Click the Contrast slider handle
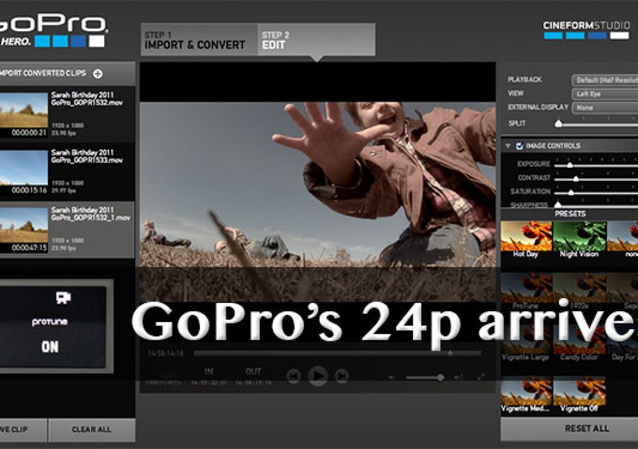 click(x=576, y=178)
